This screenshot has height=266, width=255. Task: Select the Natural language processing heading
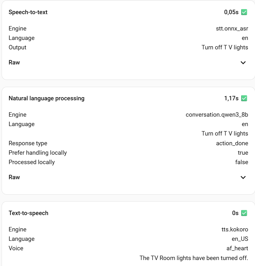(46, 98)
